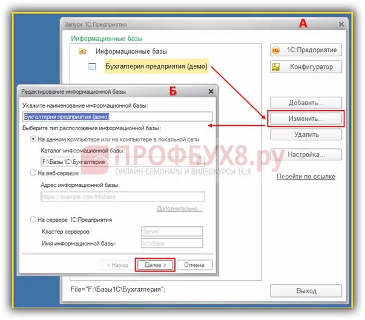The image size is (365, 320).
Task: Select the Информационные базы root node
Action: (x=131, y=51)
